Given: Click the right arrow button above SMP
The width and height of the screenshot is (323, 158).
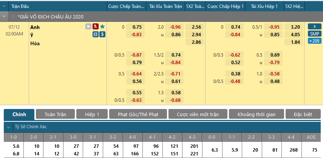Looking at the screenshot, I should pos(314,26).
